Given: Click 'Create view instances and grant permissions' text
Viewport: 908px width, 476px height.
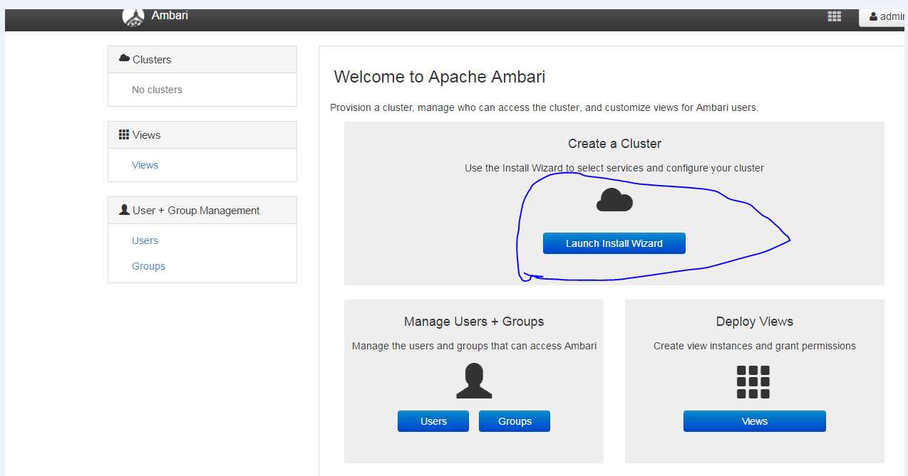Looking at the screenshot, I should (755, 346).
